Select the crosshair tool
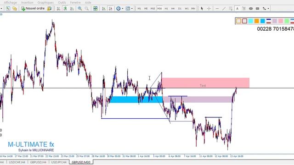Screen dimensions: 294x165 click(x=209, y=8)
